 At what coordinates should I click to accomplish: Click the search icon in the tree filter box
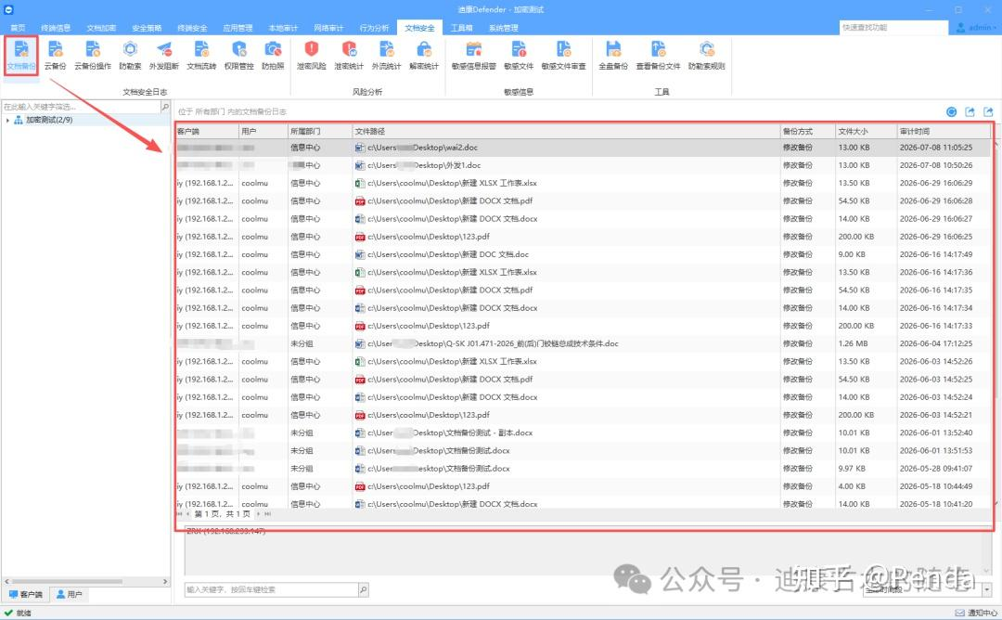coord(165,107)
